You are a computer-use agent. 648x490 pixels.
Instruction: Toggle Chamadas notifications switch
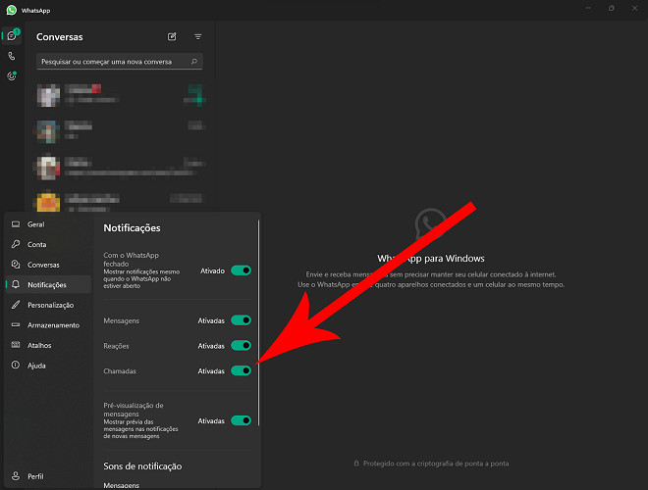241,370
